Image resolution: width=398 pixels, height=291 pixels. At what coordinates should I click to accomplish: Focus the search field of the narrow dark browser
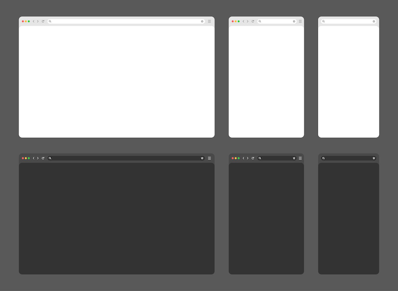(x=349, y=158)
